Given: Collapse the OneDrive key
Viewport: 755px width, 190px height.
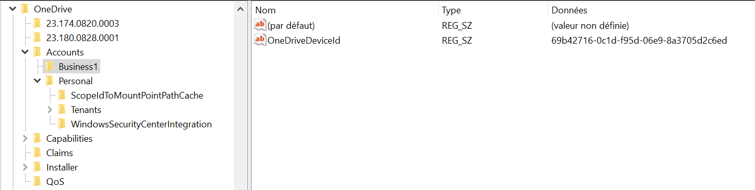Looking at the screenshot, I should 12,9.
